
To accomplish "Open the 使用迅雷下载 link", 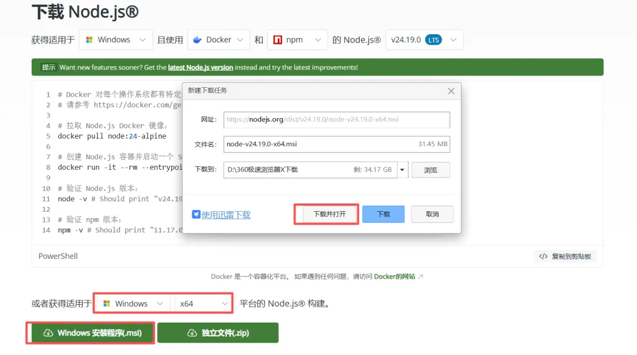I will coord(226,215).
